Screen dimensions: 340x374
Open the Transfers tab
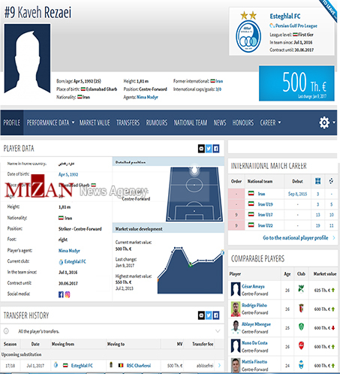click(128, 122)
